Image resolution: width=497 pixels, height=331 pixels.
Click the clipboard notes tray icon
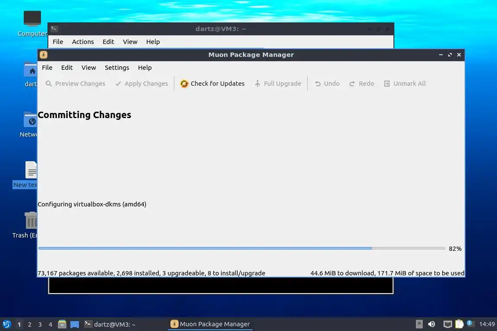(459, 324)
